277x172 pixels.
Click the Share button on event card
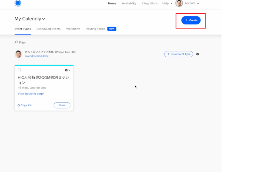click(x=62, y=105)
